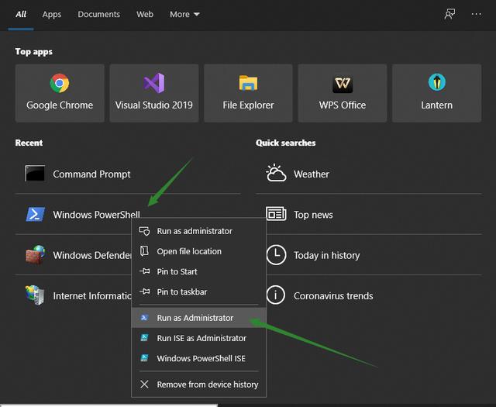Screen dimensions: 496x407
Task: Open the Google Chrome tile
Action: (x=60, y=93)
